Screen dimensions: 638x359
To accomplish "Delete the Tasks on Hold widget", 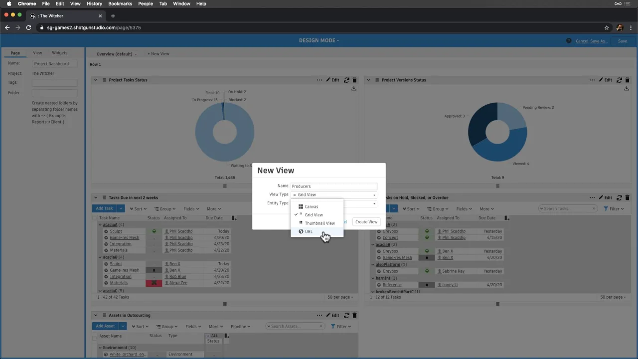I will (627, 198).
